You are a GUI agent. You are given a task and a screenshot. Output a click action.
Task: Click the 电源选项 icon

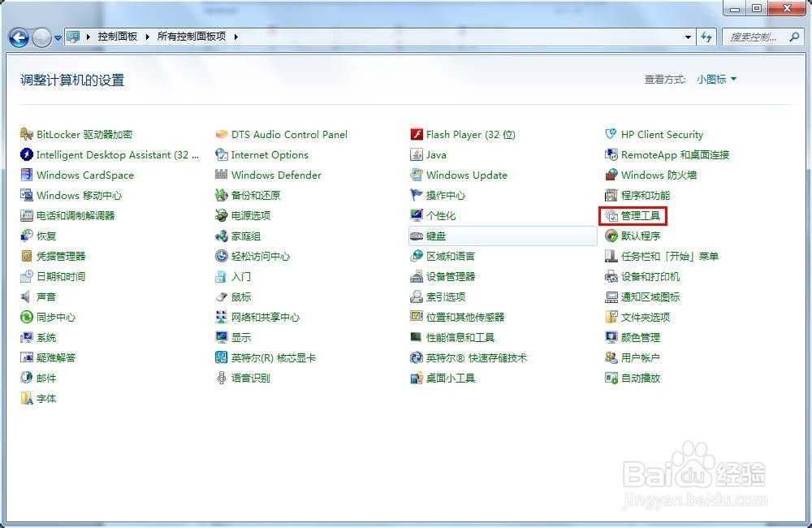point(222,215)
